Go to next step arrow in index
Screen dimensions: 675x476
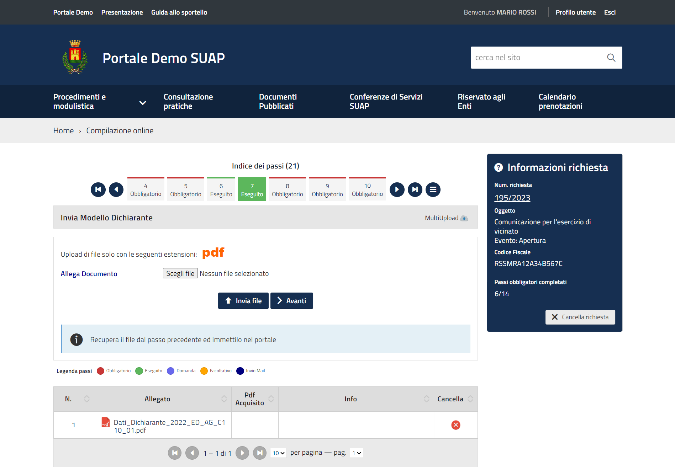click(x=397, y=189)
